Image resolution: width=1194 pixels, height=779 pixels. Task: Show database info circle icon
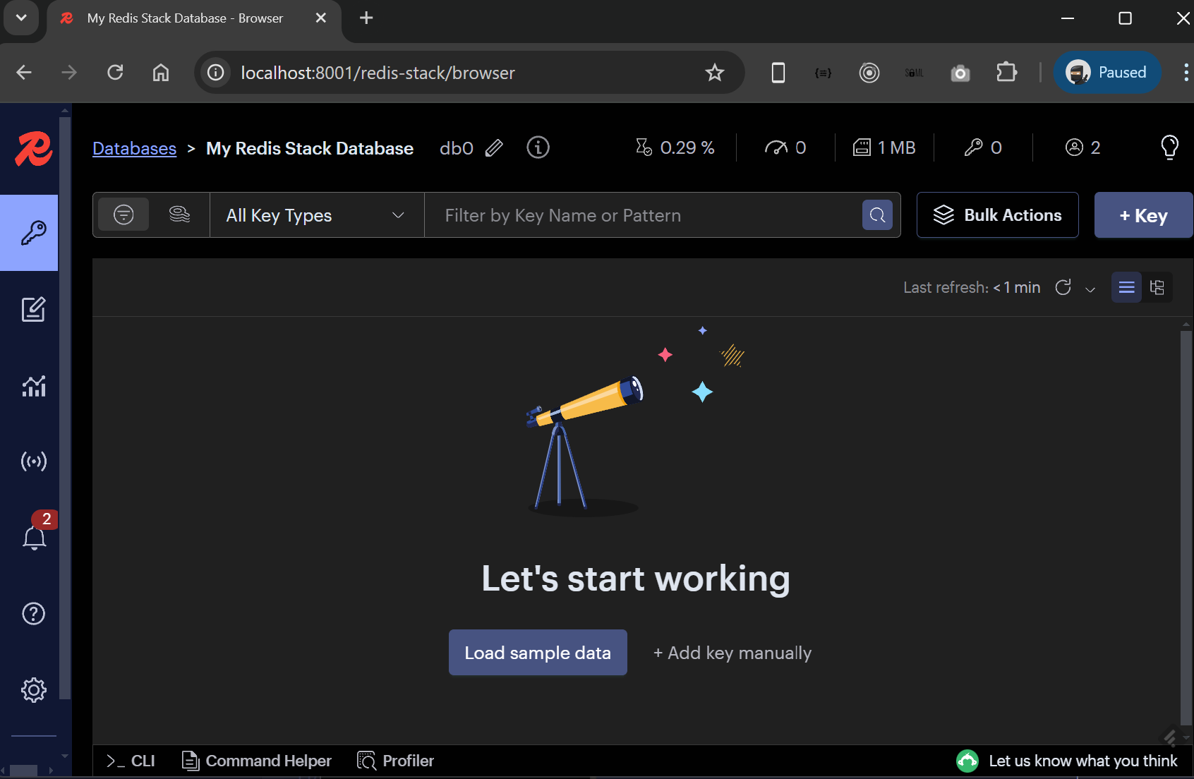[538, 147]
